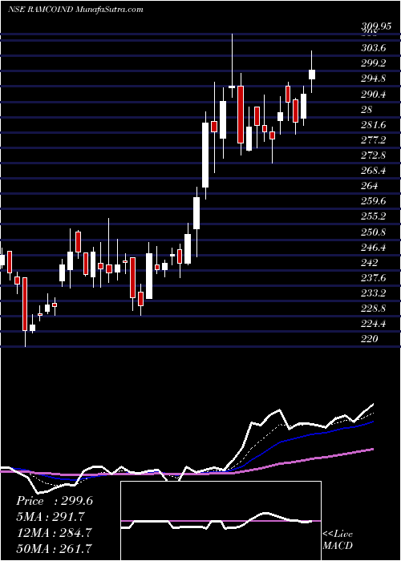
Task: Click the Price : 299.6 readout
Action: 55,501
